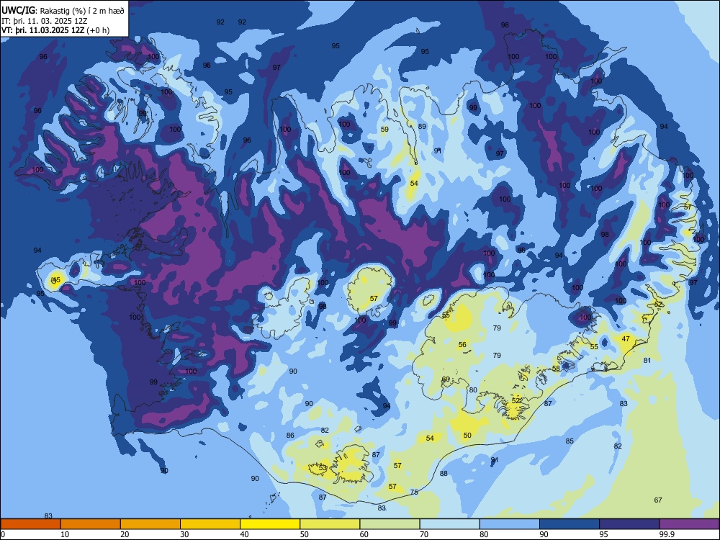Viewport: 720px width, 540px height.
Task: Click the humidity value 58 on the map
Action: (556, 368)
